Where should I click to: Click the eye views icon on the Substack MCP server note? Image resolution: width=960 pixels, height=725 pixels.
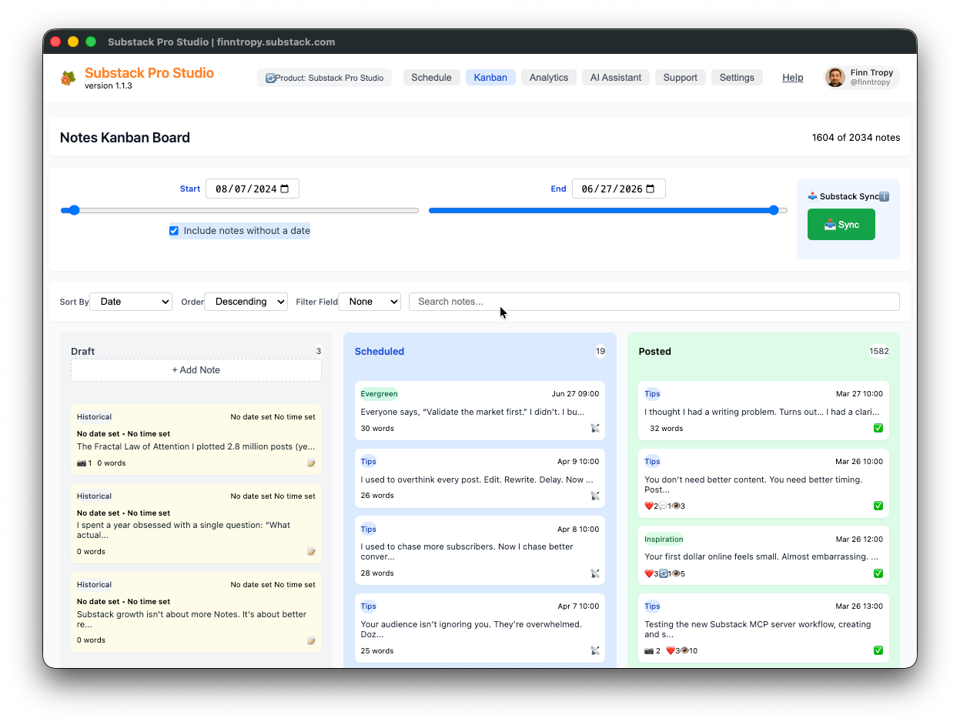pos(684,650)
